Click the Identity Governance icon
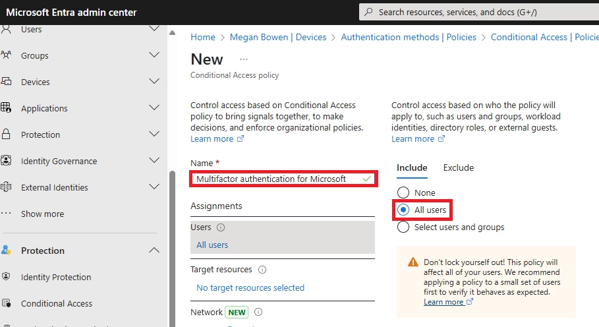The image size is (599, 327). [6, 160]
